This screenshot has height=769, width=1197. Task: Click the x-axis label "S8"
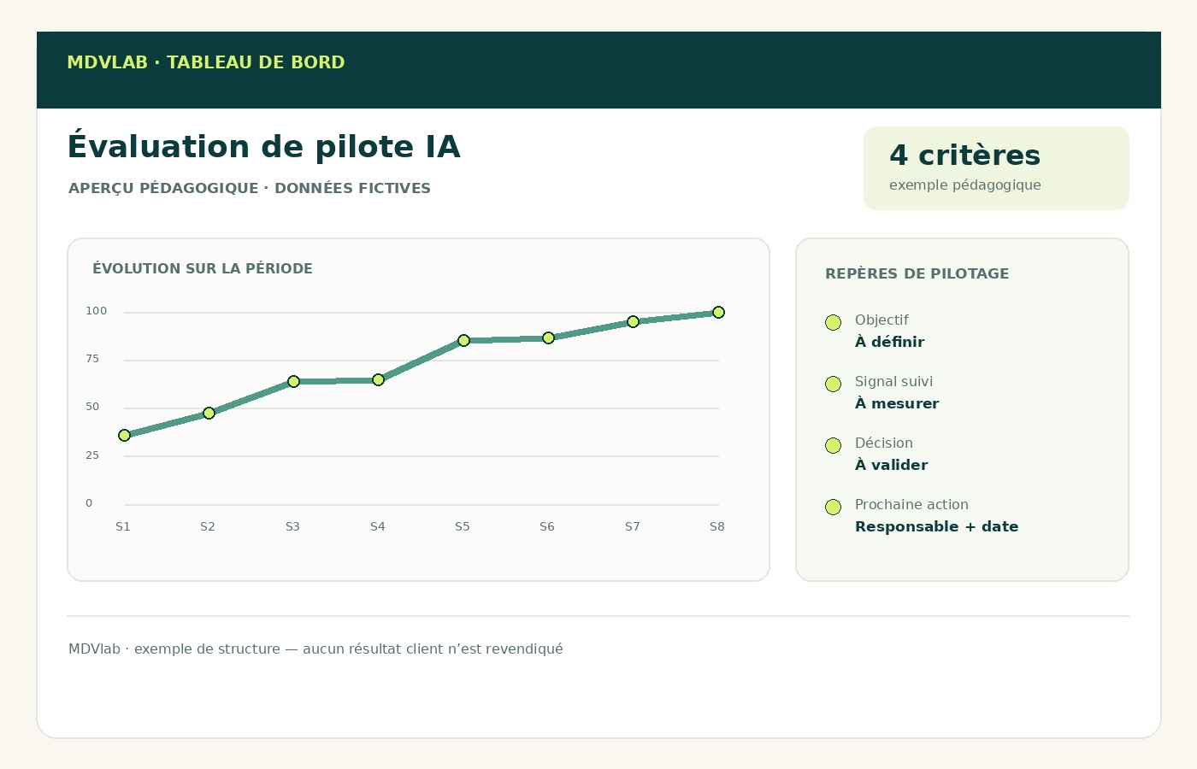coord(717,526)
